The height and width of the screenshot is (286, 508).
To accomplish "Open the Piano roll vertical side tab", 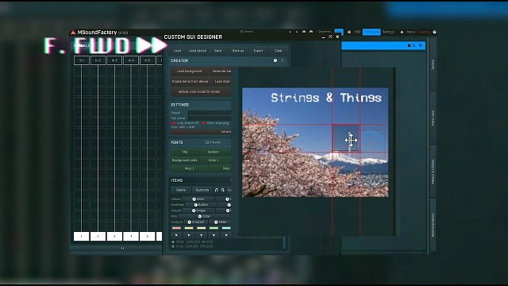I will tap(433, 118).
